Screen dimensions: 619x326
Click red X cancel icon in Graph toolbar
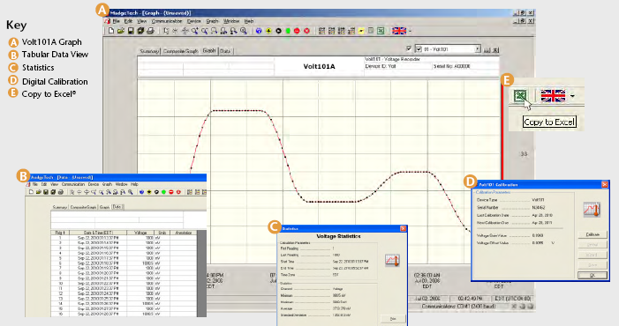coord(306,31)
